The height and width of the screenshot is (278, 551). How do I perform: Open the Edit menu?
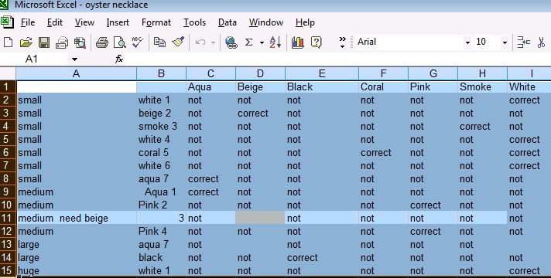[x=55, y=22]
